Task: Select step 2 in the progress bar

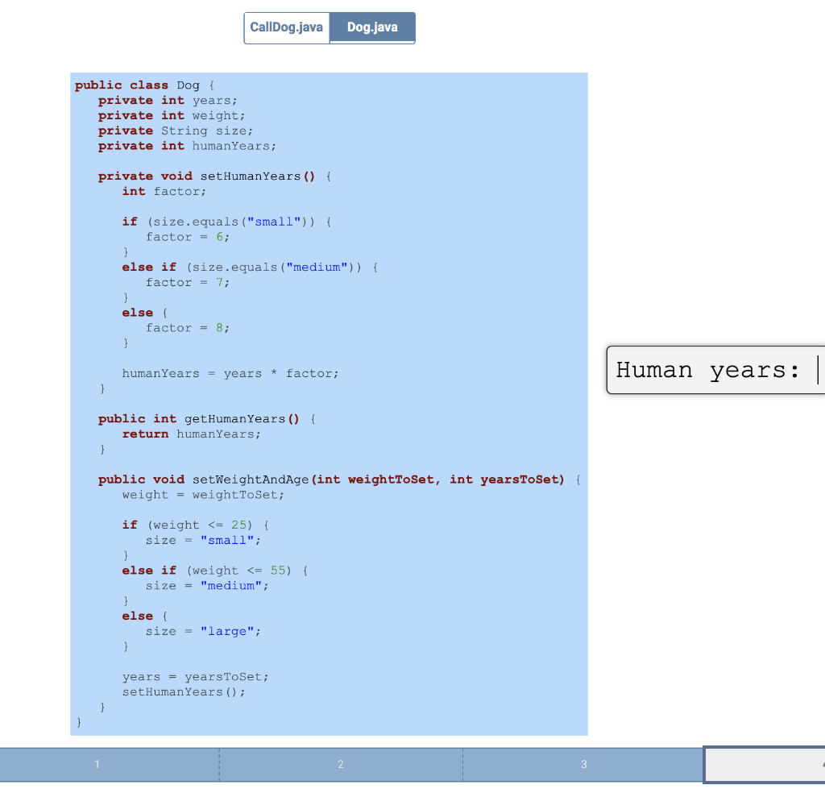Action: (340, 764)
